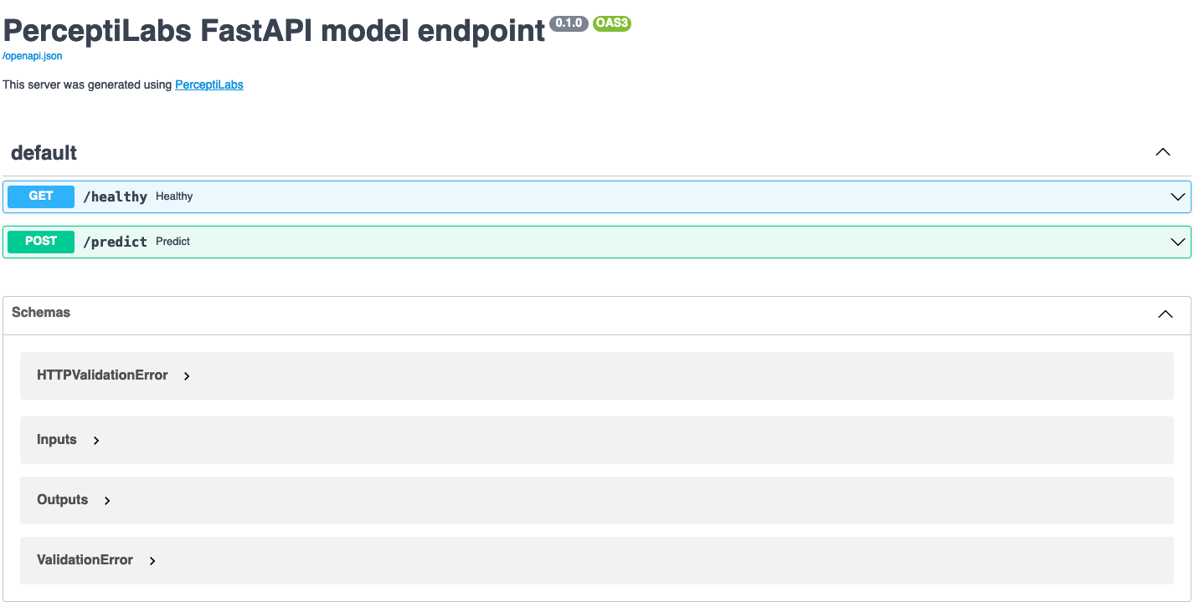Click the arrow beside Inputs schema
1194x607 pixels.
click(95, 440)
